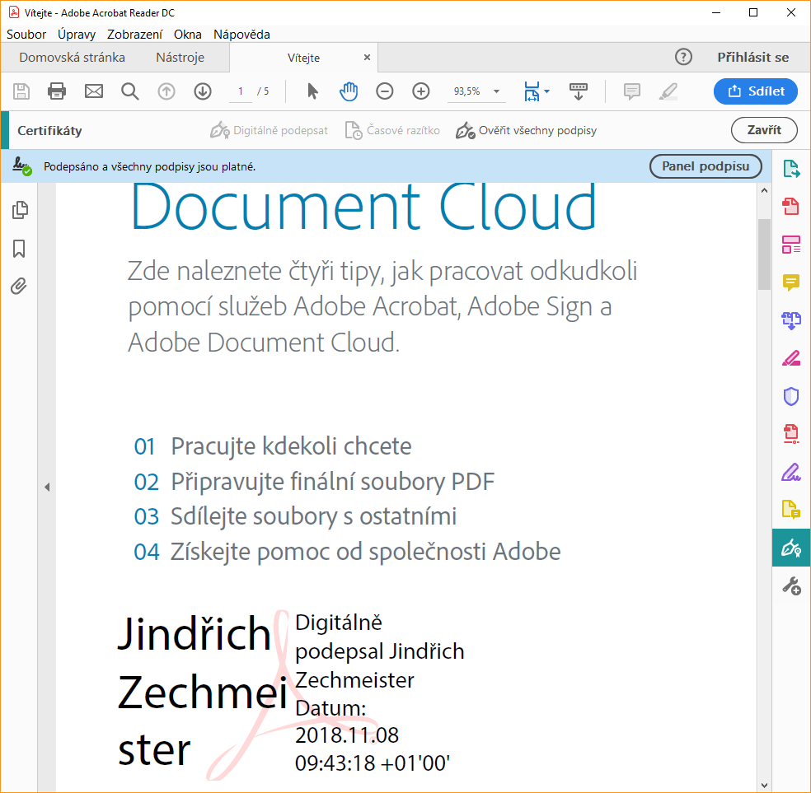Click the page number input field
Screen dimensions: 811x793
point(241,91)
